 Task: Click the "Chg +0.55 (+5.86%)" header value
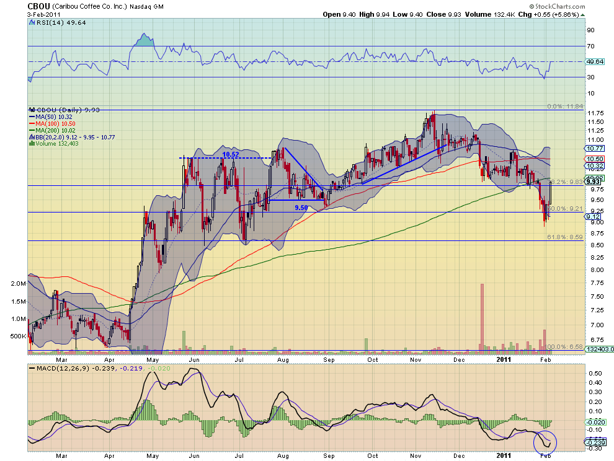(x=548, y=14)
